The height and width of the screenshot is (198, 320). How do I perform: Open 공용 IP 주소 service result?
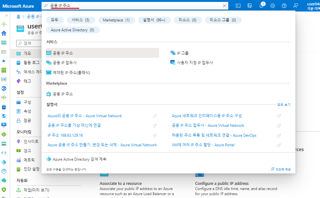pyautogui.click(x=102, y=53)
